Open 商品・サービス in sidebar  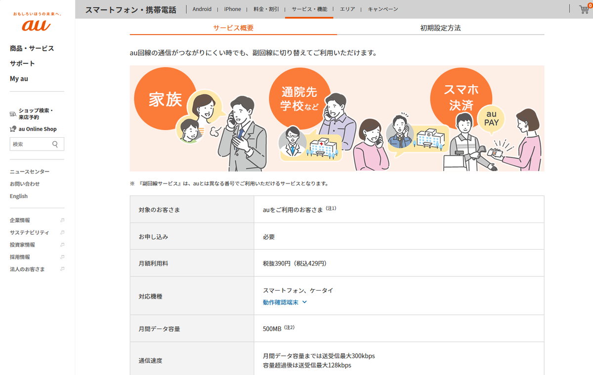click(x=32, y=48)
